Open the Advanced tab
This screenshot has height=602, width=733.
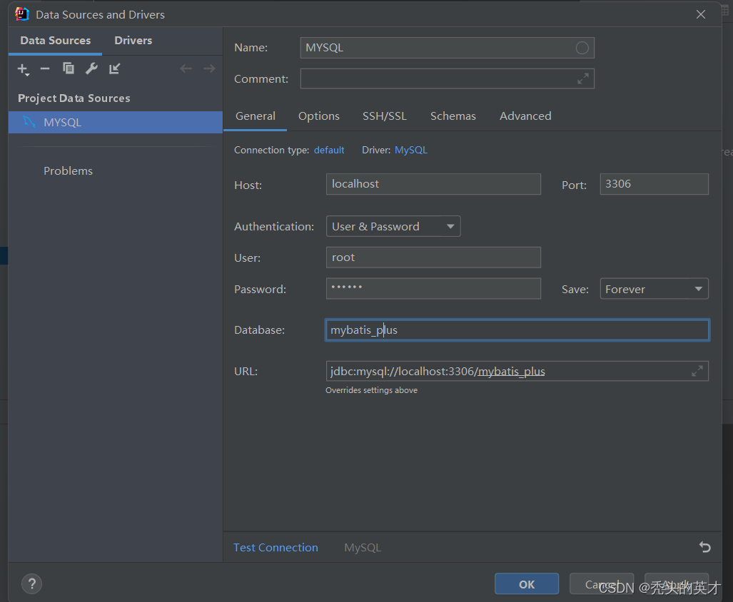pyautogui.click(x=525, y=116)
